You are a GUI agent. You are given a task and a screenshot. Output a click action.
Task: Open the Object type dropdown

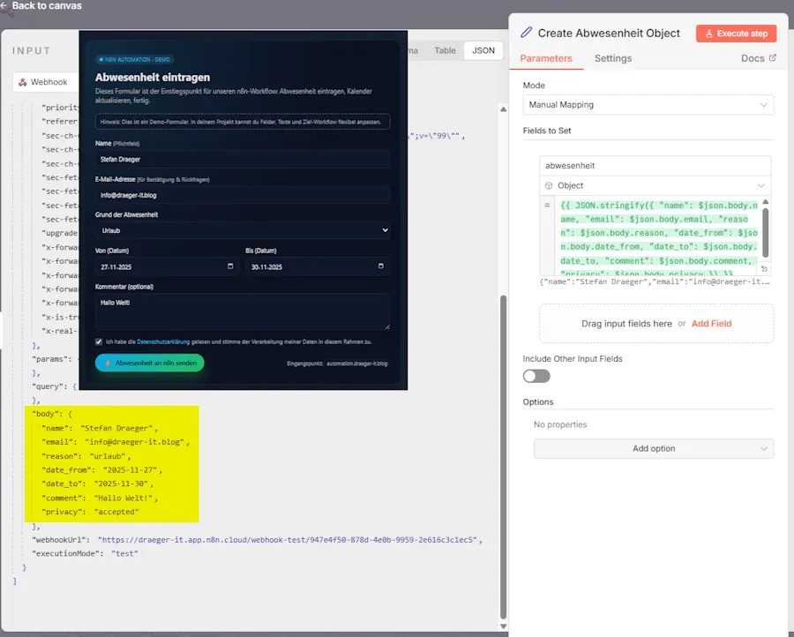click(655, 186)
